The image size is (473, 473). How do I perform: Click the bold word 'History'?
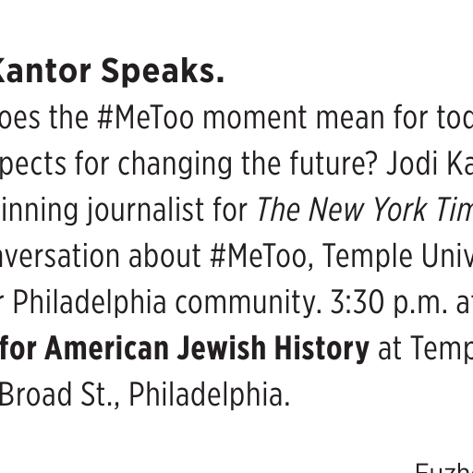(321, 348)
